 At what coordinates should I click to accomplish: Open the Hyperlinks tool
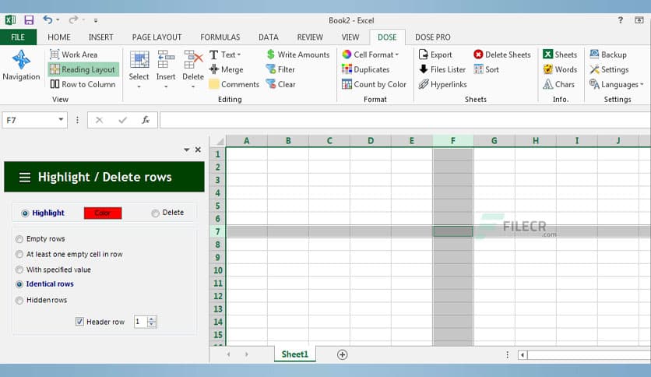[x=443, y=84]
